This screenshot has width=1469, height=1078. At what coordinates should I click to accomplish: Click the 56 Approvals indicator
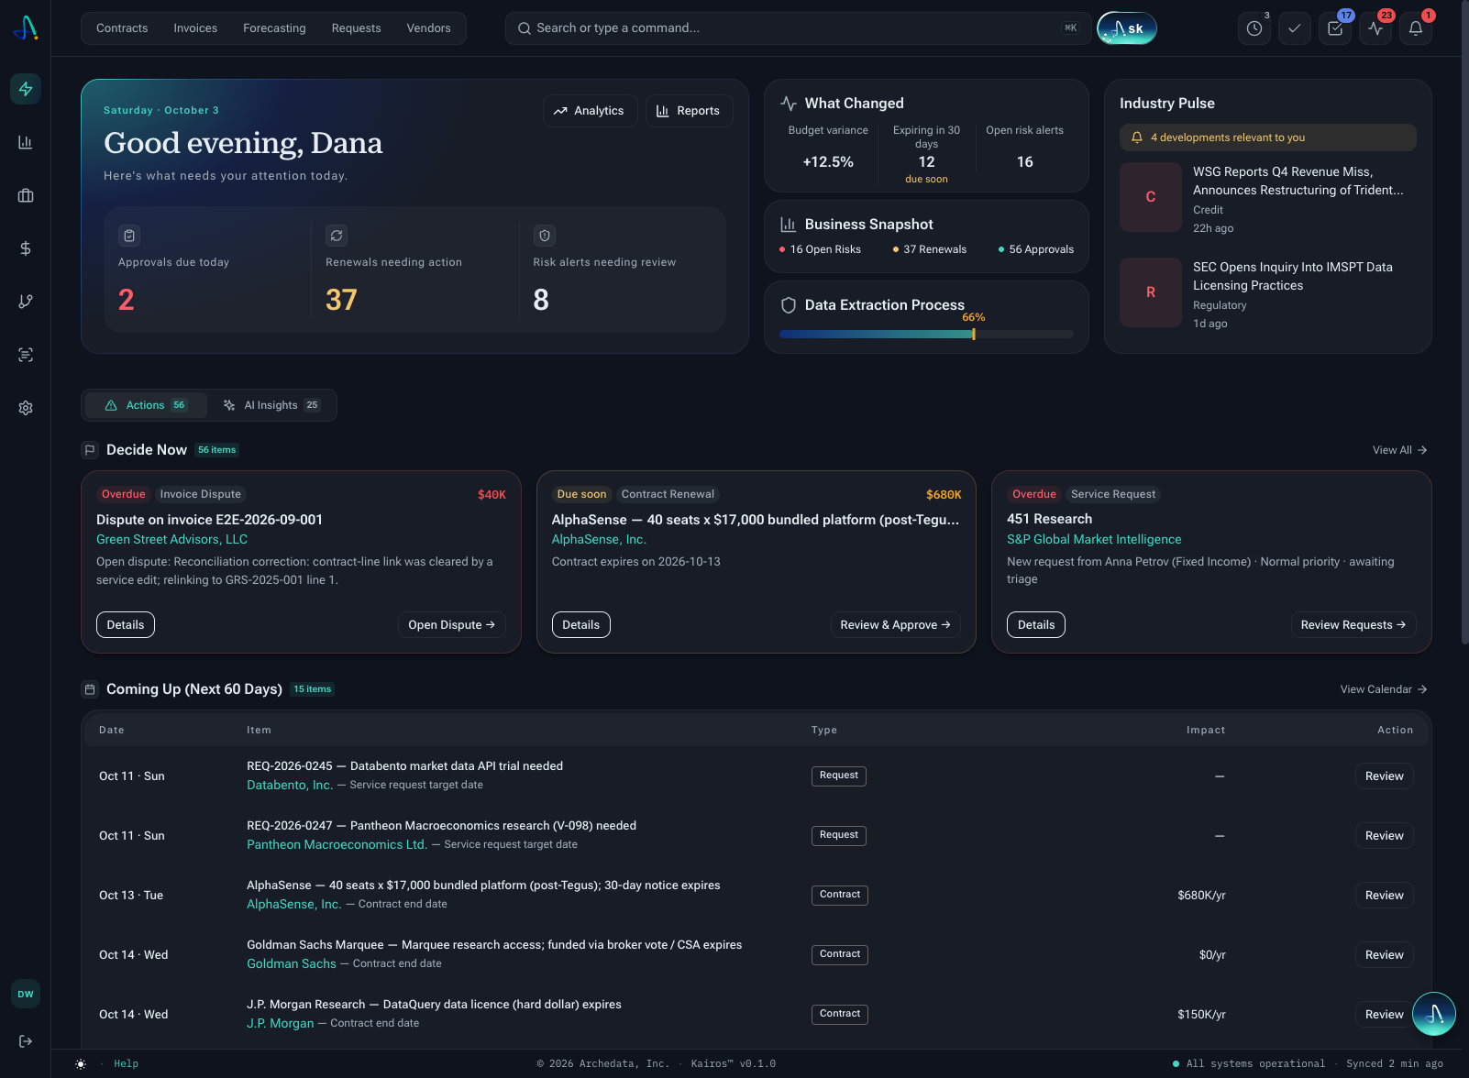(1036, 249)
